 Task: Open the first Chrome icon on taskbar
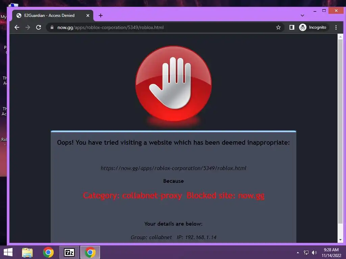48,252
